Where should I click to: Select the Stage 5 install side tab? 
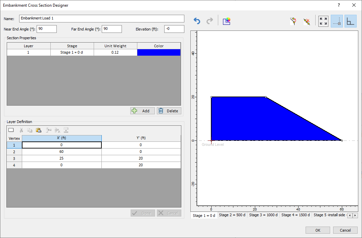pos(329,215)
